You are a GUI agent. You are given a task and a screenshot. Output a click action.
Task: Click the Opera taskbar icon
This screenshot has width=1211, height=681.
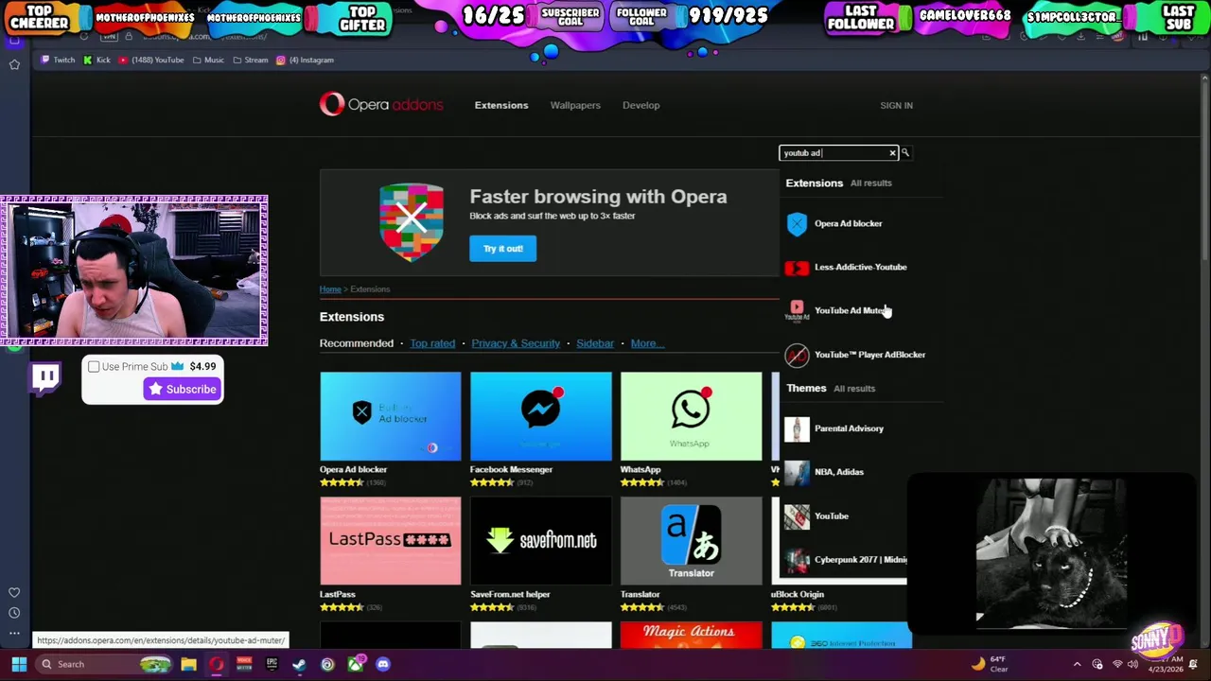tap(216, 664)
